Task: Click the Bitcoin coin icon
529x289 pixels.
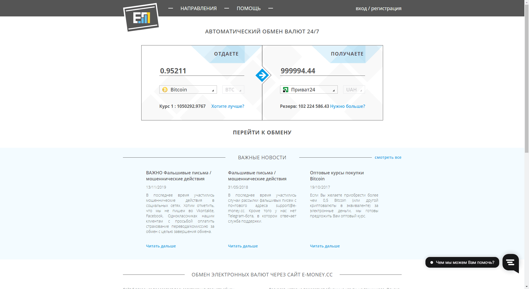Action: point(165,90)
